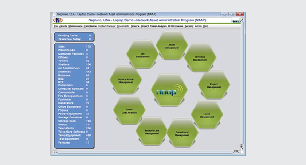Select Pending Tasks in the tasks panel
This screenshot has height=165, width=306.
pyautogui.click(x=74, y=36)
